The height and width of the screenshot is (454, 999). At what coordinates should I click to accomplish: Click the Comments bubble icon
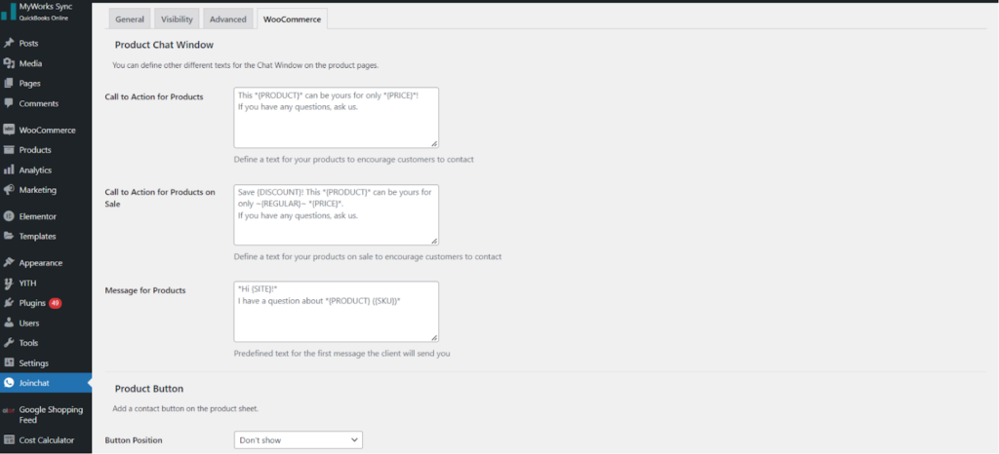[9, 103]
